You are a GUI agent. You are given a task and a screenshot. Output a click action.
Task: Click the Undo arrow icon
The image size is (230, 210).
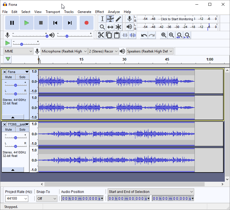click(x=144, y=35)
